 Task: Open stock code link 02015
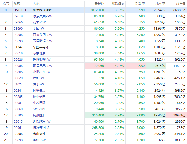click(18, 122)
